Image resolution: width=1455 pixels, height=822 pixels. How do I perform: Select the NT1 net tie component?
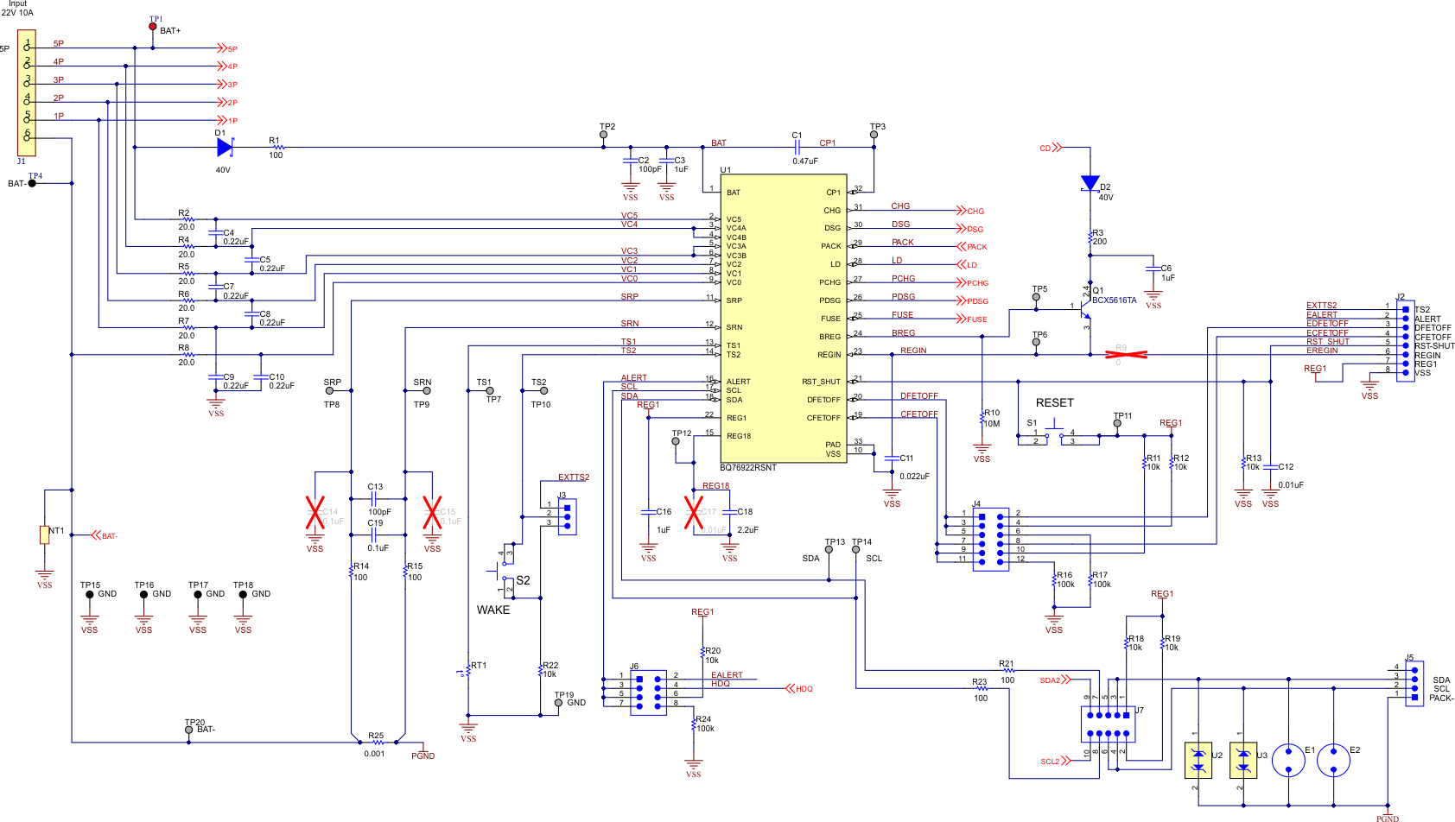[44, 534]
